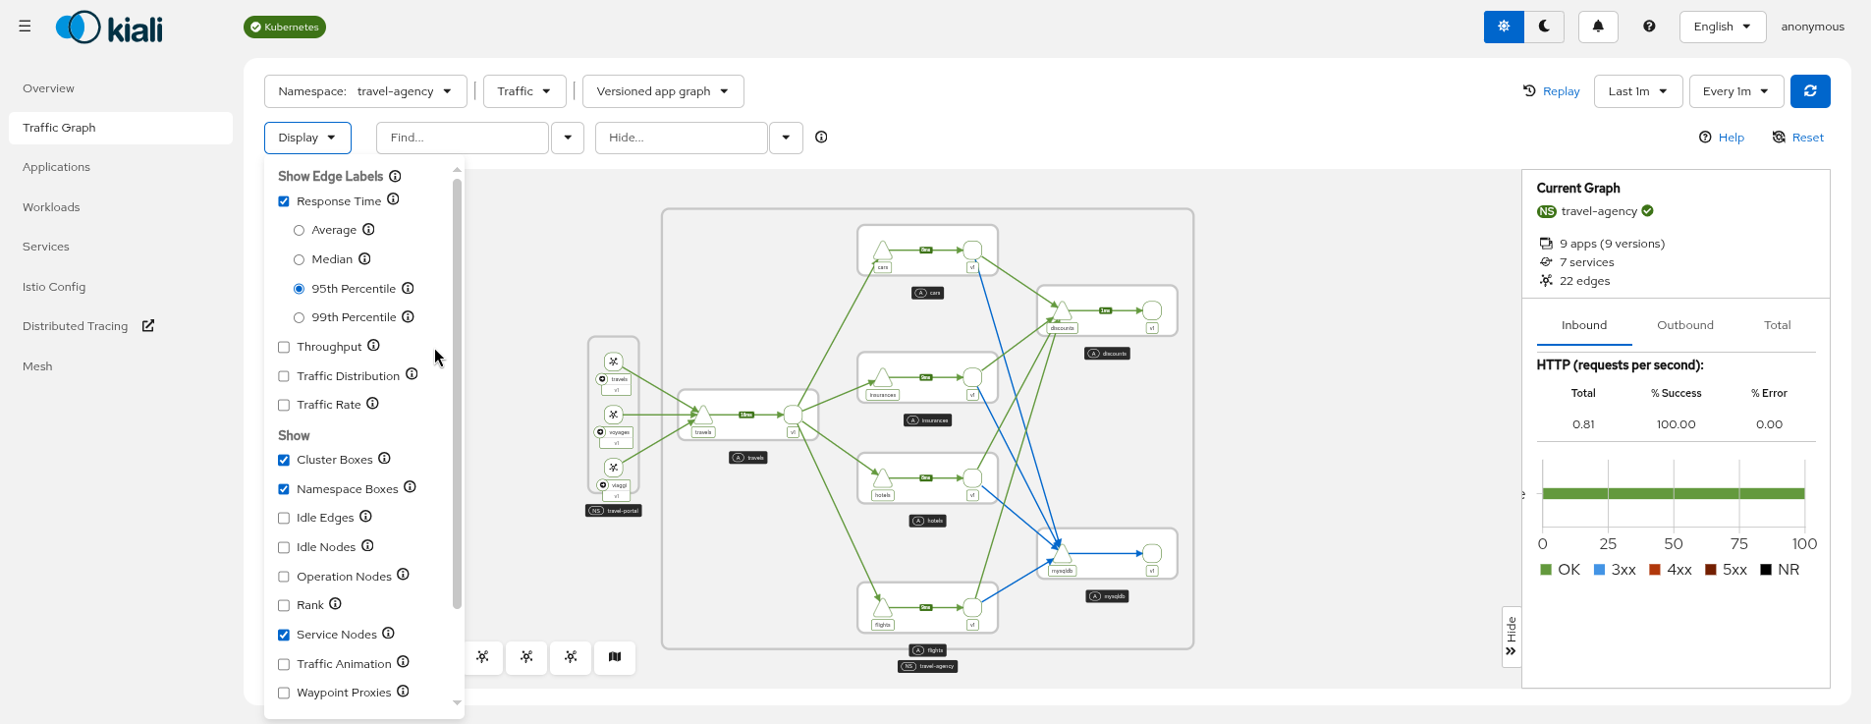This screenshot has height=724, width=1871.
Task: Show the graph legend map icon
Action: click(615, 657)
